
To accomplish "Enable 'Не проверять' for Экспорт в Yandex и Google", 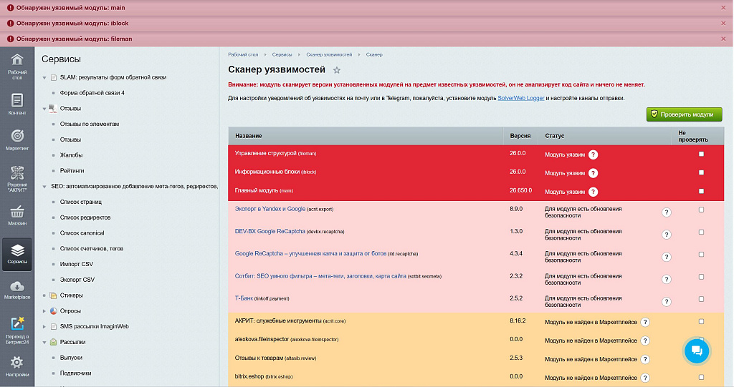I will (701, 210).
